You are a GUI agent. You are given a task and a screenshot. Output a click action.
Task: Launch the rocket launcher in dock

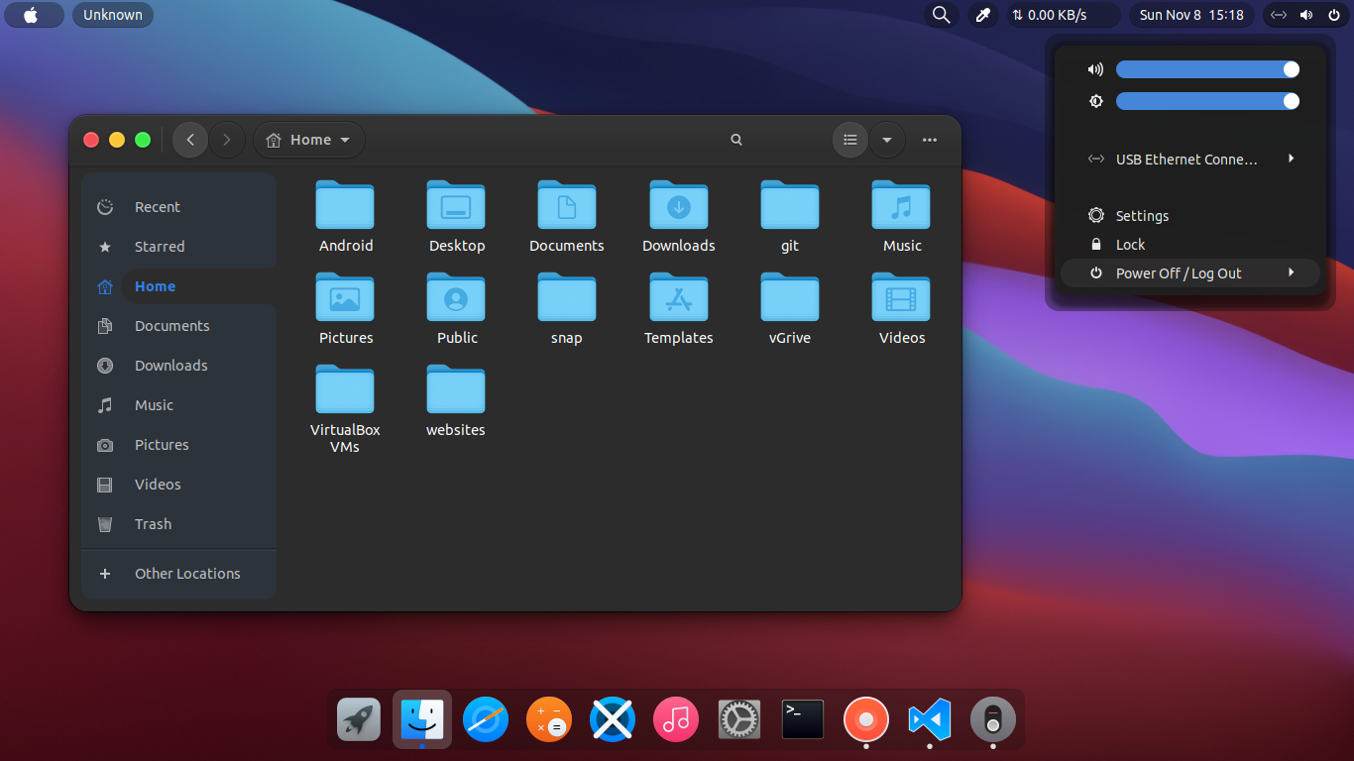[359, 719]
